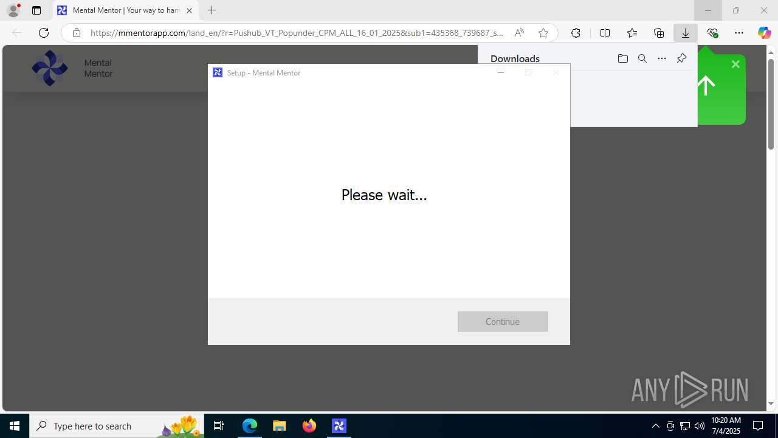Screen dimensions: 778x438
Task: Close the green arrow notification
Action: [735, 64]
